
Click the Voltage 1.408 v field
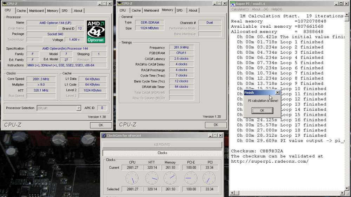click(74, 40)
